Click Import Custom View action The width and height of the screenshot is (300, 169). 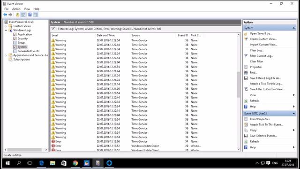click(263, 45)
